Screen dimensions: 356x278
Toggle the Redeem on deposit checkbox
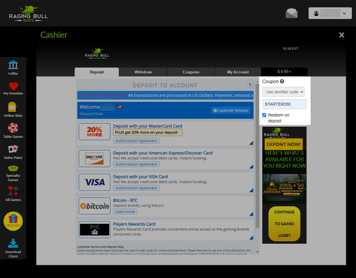[x=264, y=115]
